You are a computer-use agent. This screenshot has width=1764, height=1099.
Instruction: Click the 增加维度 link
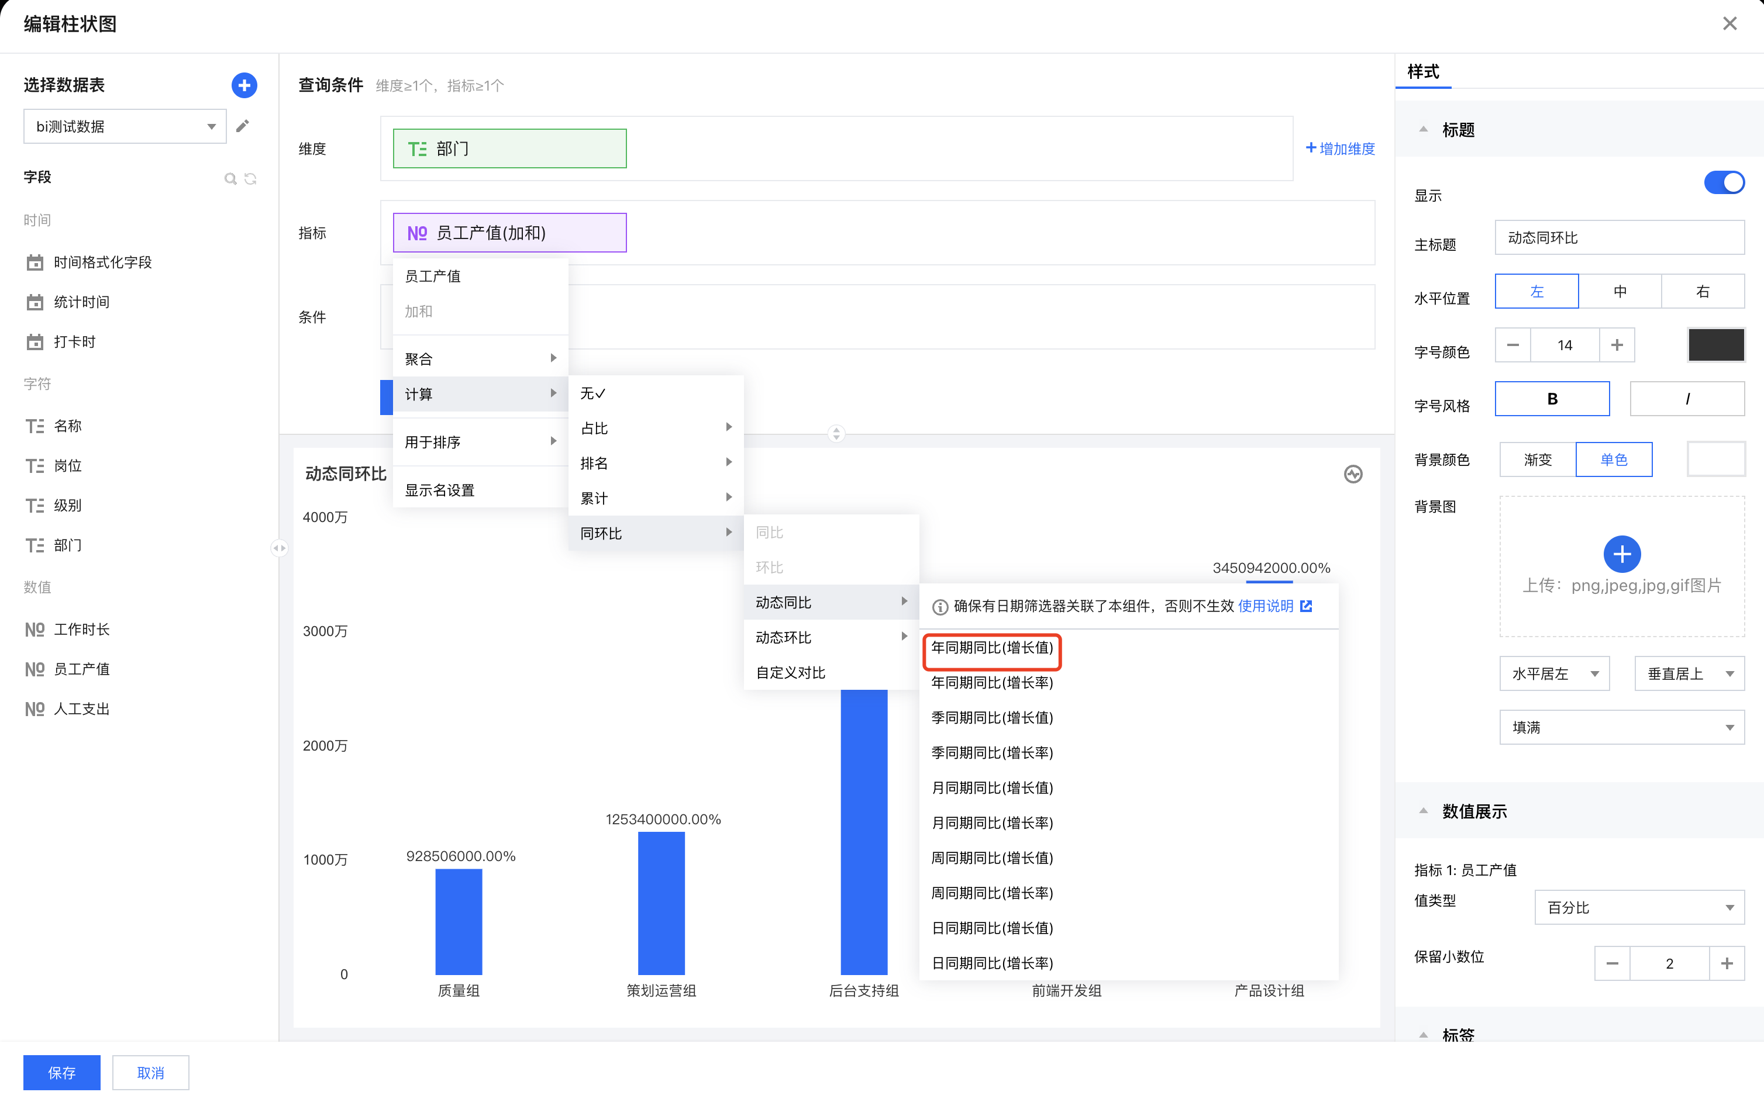coord(1340,148)
